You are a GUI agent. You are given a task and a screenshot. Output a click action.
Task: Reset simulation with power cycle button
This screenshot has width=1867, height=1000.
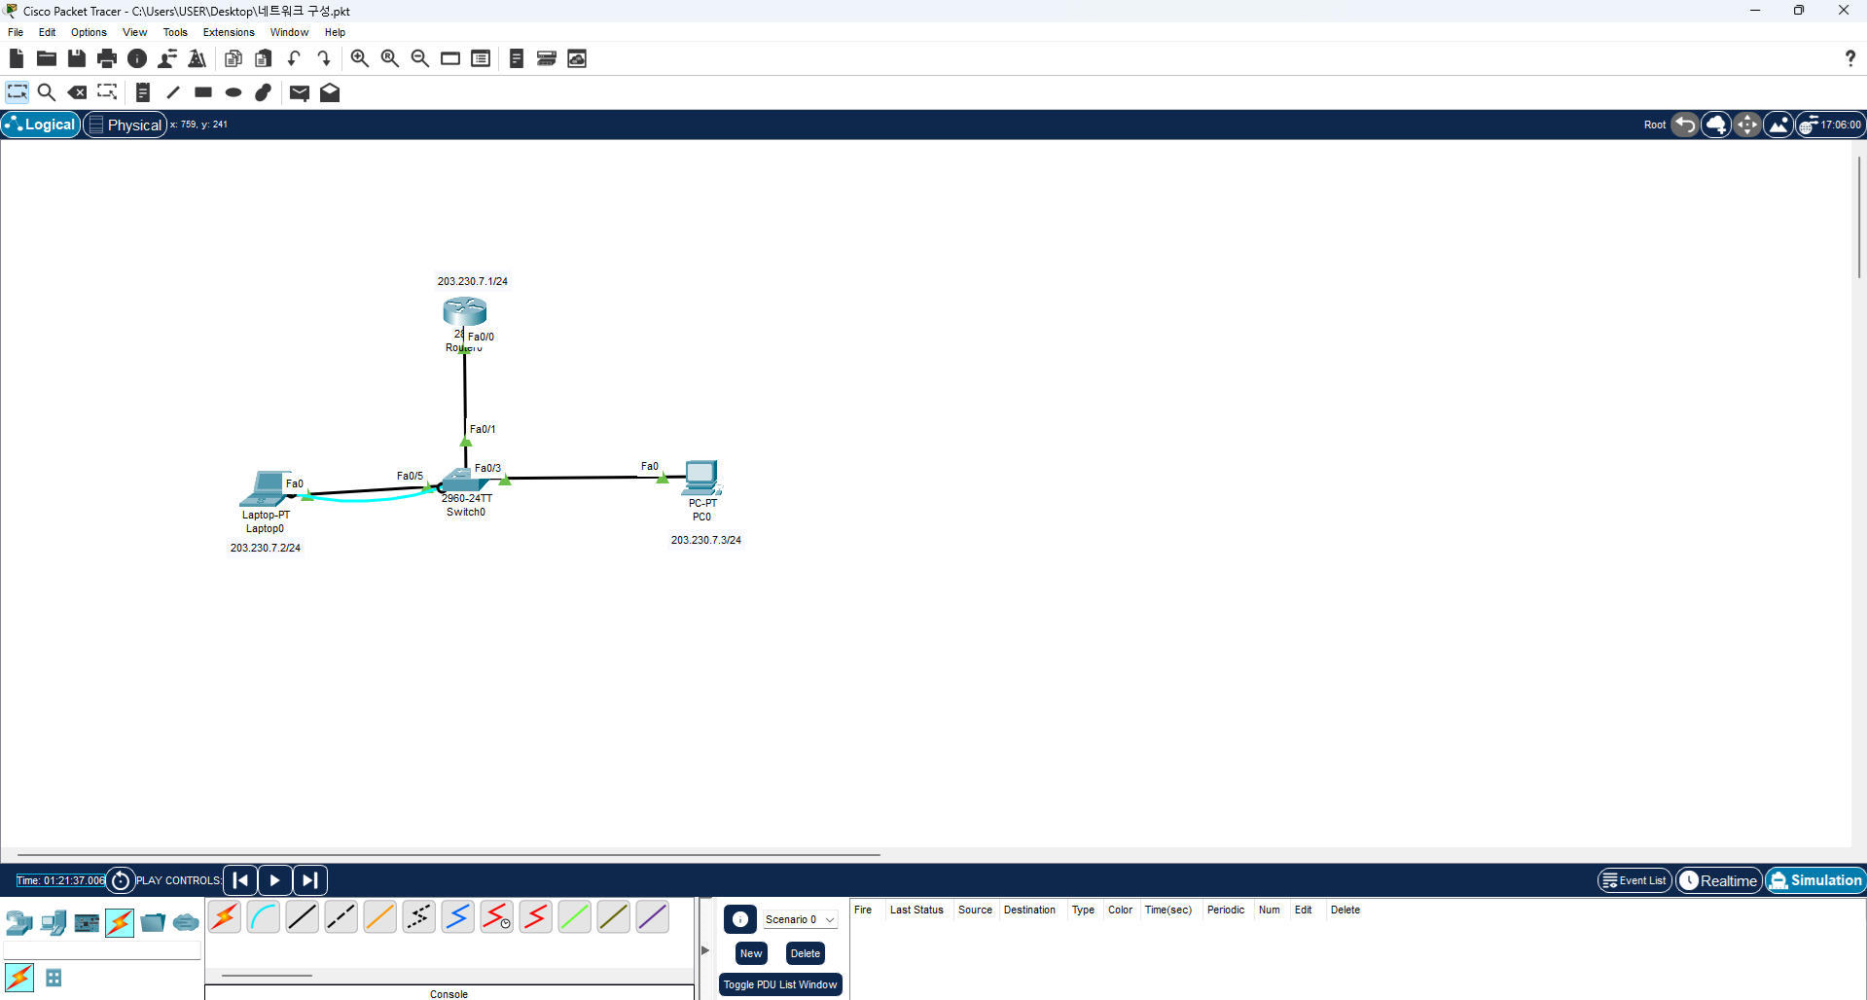(x=121, y=880)
